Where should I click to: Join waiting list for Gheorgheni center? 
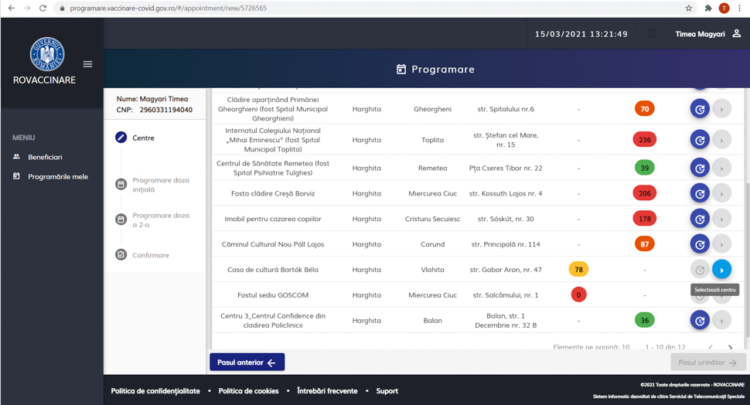tap(699, 109)
